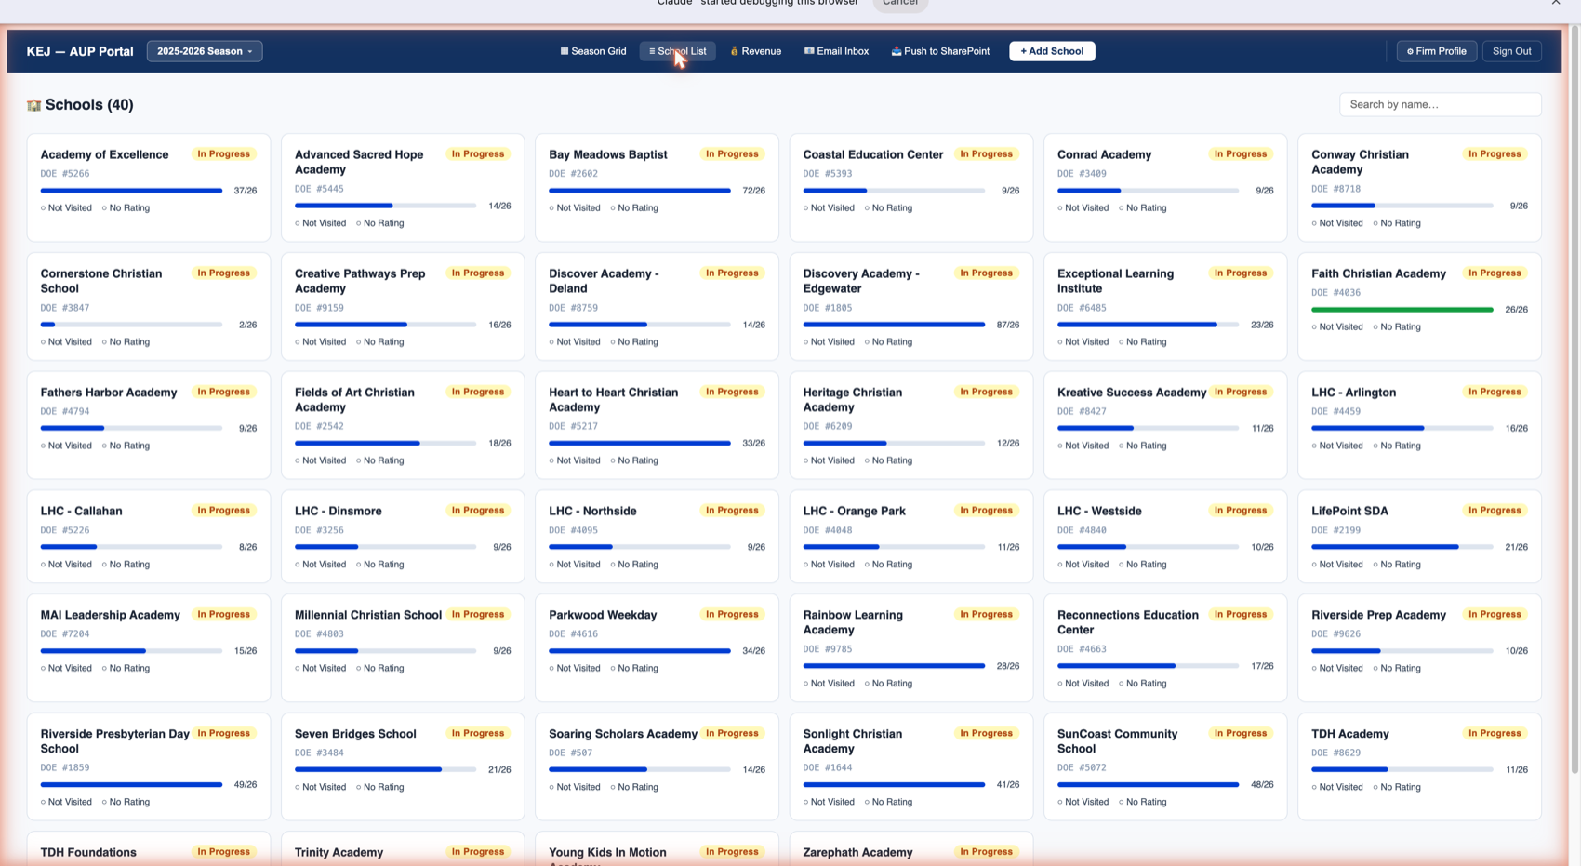This screenshot has height=866, width=1581.
Task: Open Riverside Presbyterian Day School card
Action: (x=149, y=766)
